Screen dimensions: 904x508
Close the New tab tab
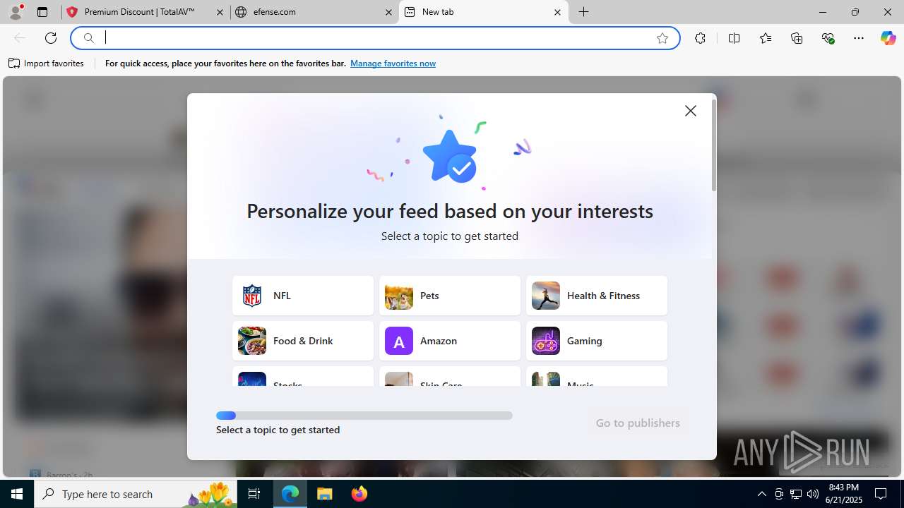click(557, 12)
